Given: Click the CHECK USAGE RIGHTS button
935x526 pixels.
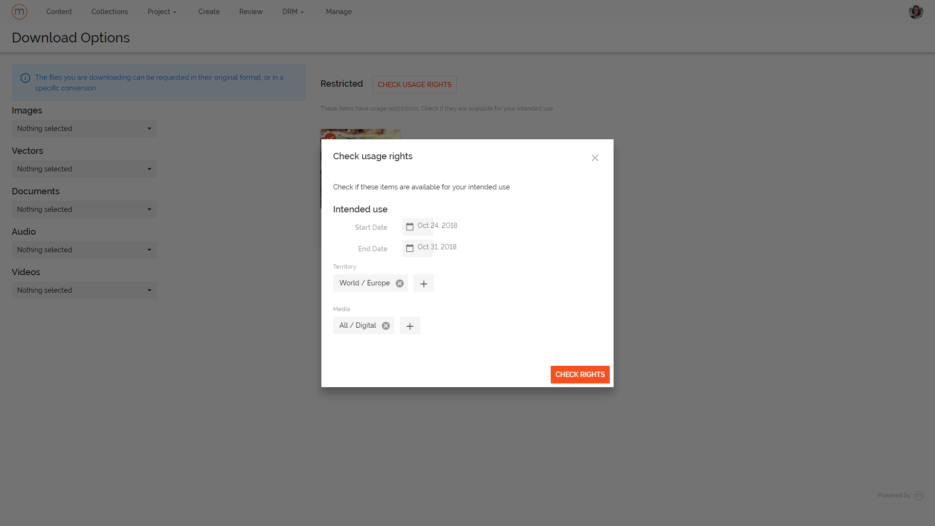Looking at the screenshot, I should click(414, 84).
